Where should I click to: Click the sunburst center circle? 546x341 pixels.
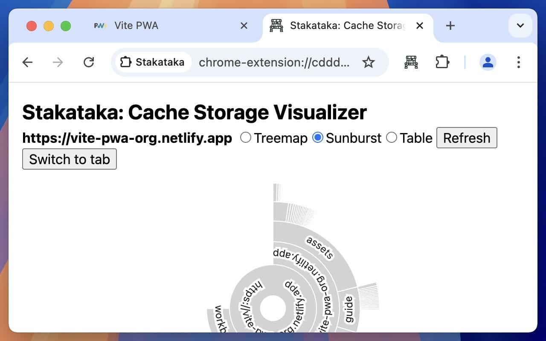coord(273,309)
